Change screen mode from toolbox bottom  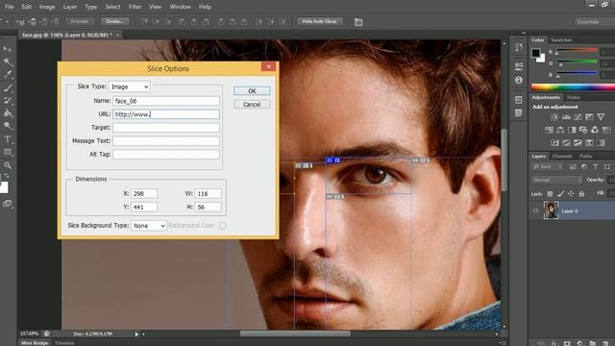coord(7,204)
